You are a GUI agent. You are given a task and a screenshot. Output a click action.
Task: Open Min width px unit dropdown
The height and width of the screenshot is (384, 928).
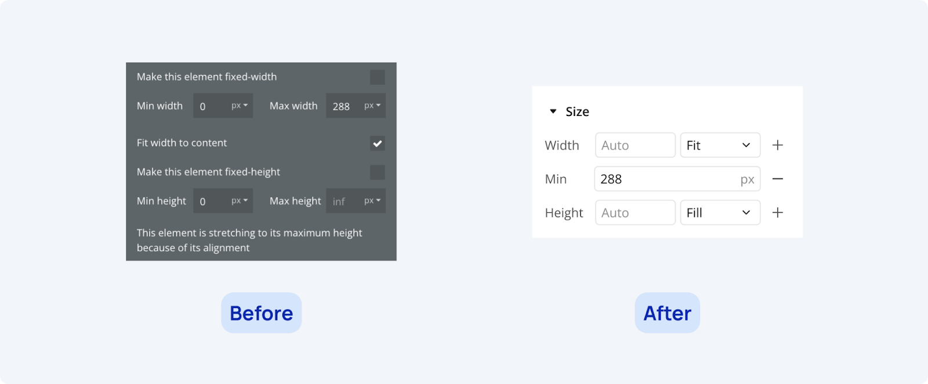tap(240, 106)
